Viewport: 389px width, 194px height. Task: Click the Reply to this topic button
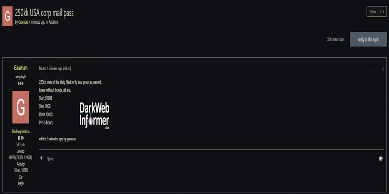tap(368, 40)
